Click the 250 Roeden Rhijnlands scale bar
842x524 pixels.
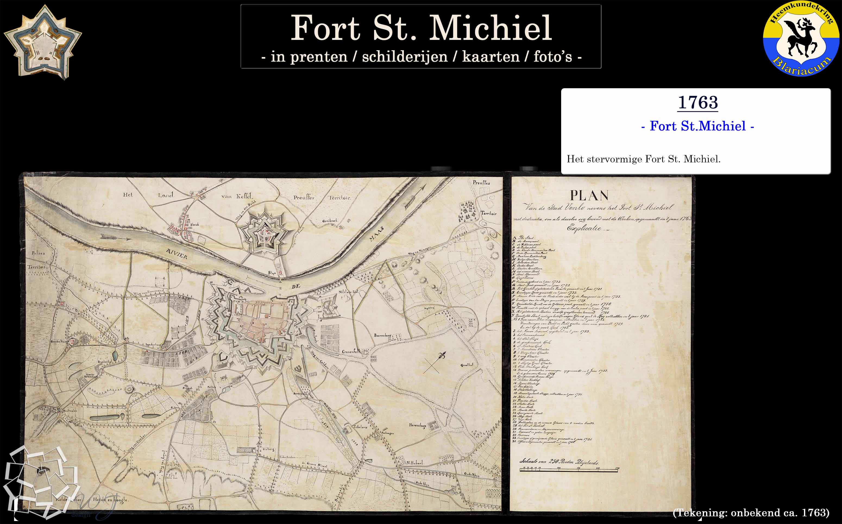point(569,470)
